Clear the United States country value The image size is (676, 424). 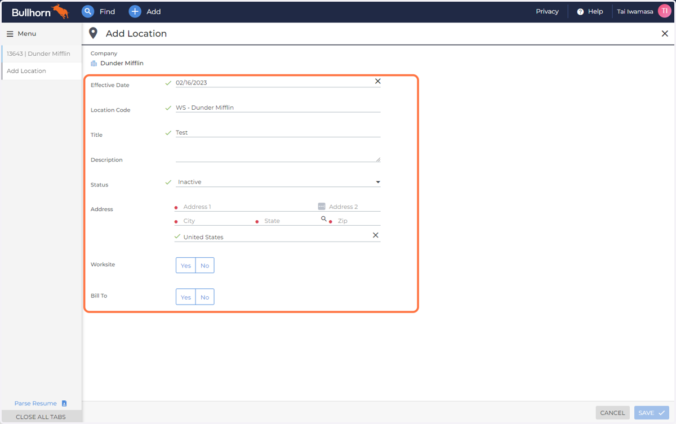(376, 235)
